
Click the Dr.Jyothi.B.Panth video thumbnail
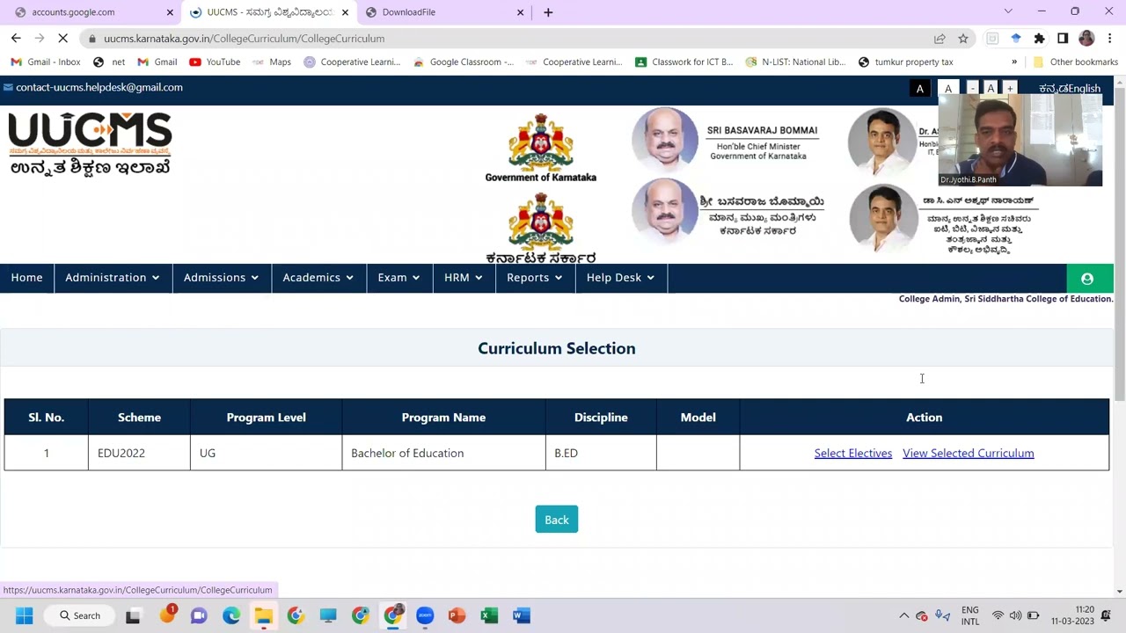pyautogui.click(x=1020, y=141)
